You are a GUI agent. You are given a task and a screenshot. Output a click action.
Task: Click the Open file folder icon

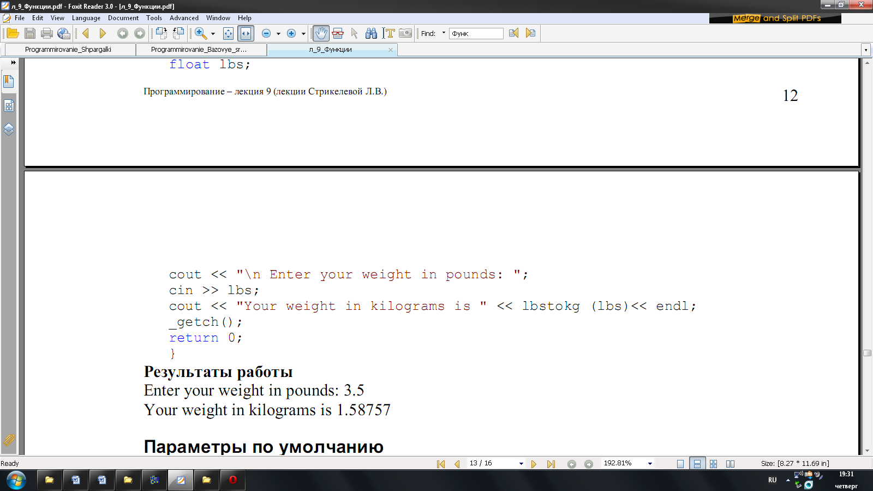(x=13, y=33)
